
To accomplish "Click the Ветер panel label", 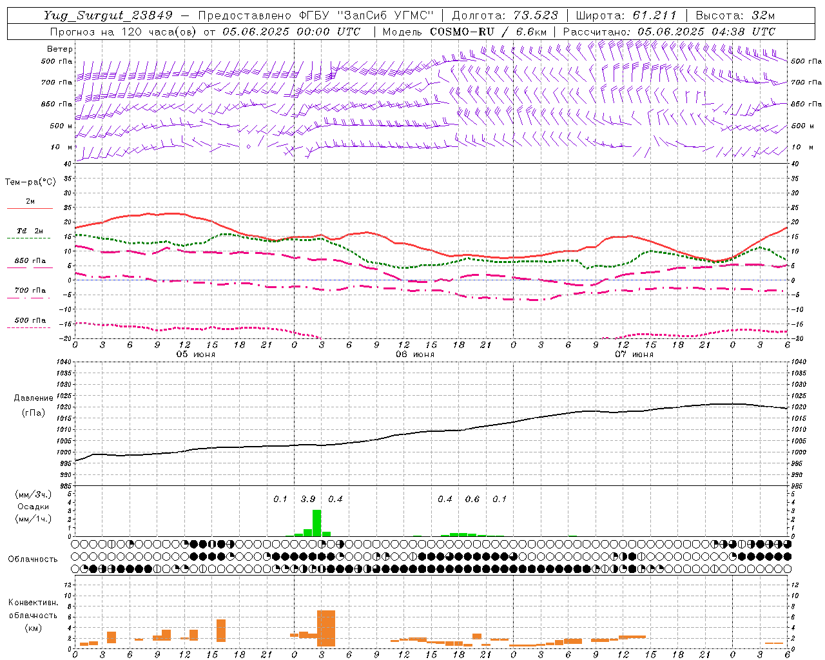I will [60, 49].
